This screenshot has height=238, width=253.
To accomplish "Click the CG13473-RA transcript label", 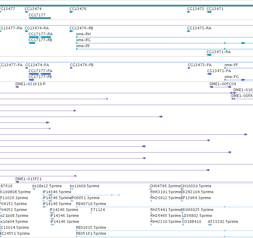I will (199, 28).
